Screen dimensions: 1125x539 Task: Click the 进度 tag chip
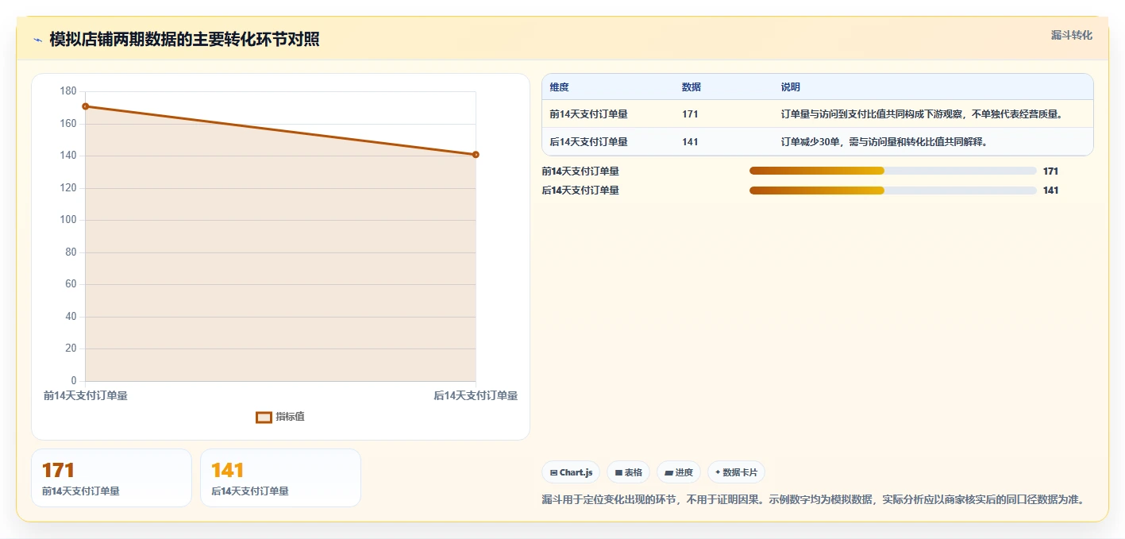pyautogui.click(x=679, y=472)
